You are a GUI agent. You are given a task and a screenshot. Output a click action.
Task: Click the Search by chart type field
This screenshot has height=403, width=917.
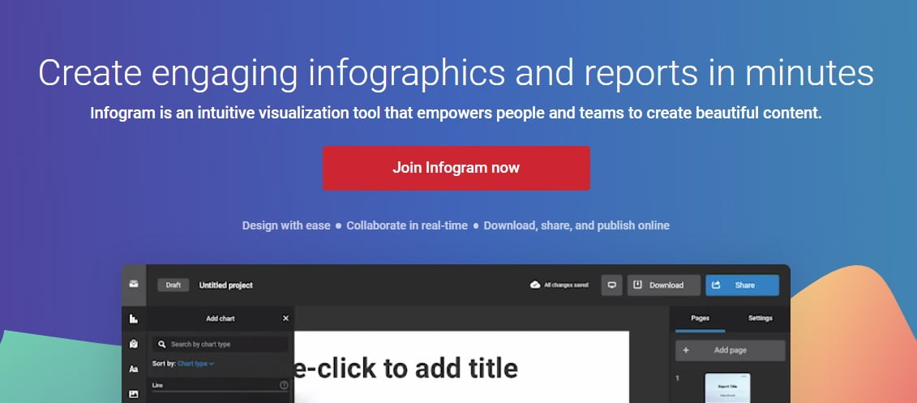coord(220,345)
